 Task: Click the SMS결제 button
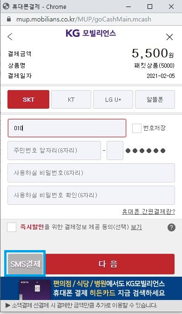(x=25, y=264)
